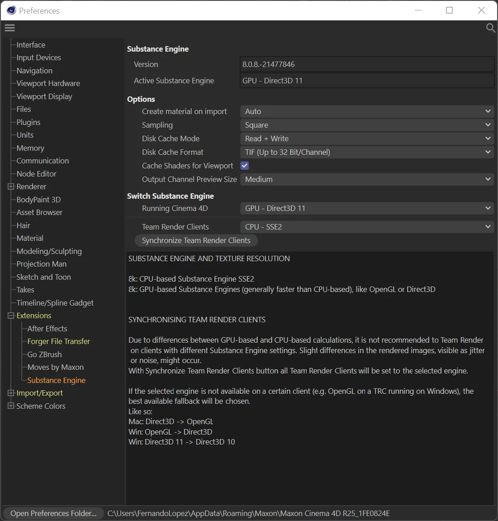Select Viewport Display category
Image resolution: width=498 pixels, height=521 pixels.
click(44, 97)
